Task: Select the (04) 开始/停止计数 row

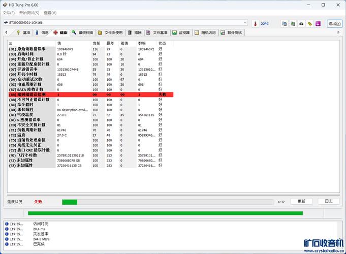Action: [x=91, y=59]
